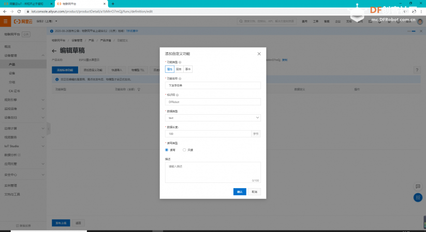Click the identifier field containing DFRobot
This screenshot has width=426, height=232.
click(213, 102)
